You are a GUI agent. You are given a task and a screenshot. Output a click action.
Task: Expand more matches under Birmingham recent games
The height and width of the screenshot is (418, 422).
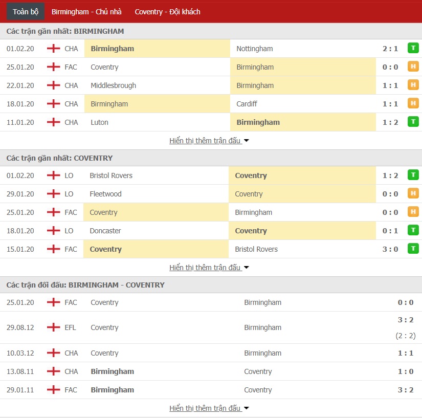tap(209, 141)
